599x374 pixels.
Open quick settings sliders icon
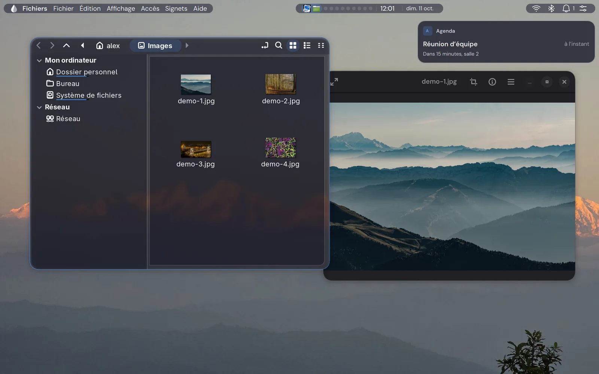[583, 8]
